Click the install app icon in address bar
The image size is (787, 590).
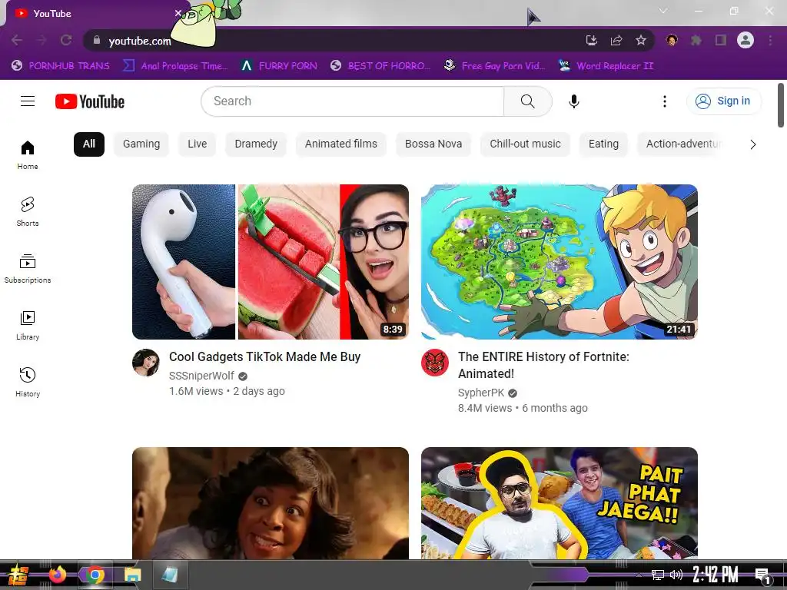[592, 40]
